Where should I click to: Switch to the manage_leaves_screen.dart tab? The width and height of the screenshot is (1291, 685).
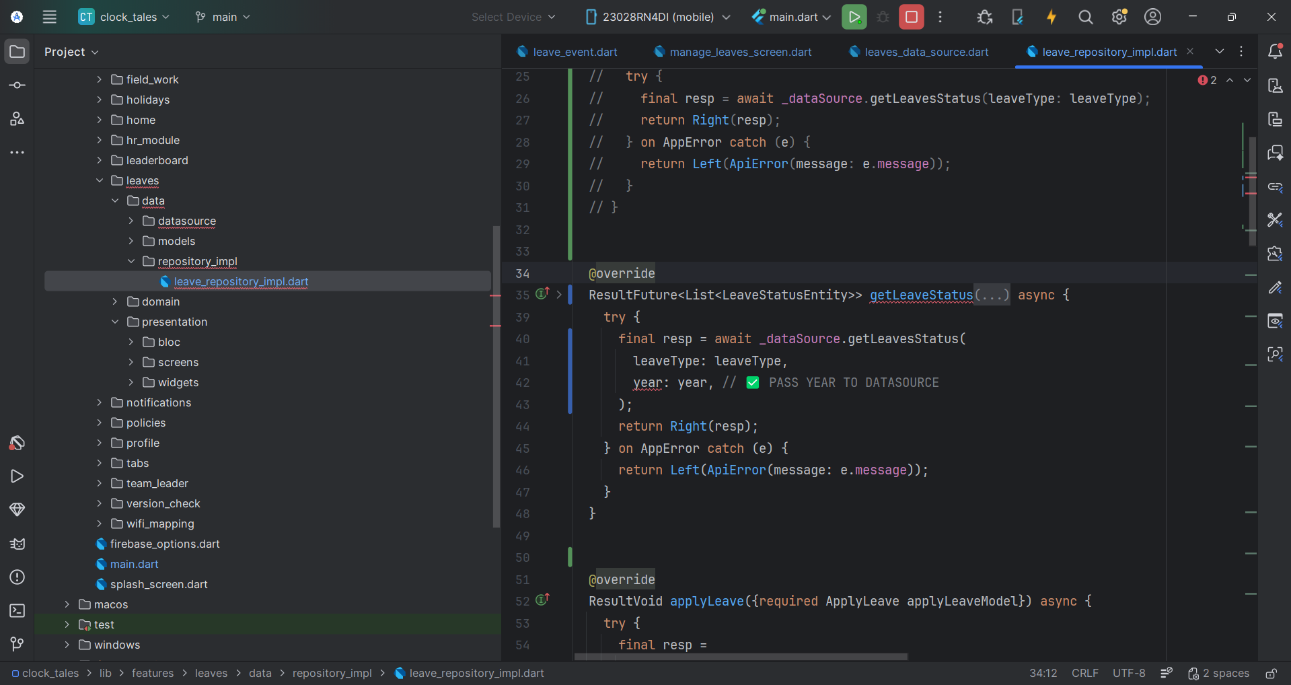click(x=740, y=52)
